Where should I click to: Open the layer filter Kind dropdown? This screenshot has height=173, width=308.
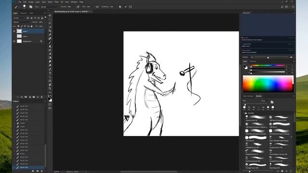19,18
